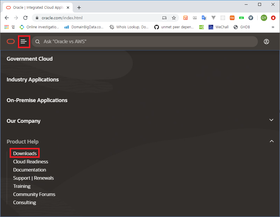Open the w3 green bookmark icon
280x217 pixels.
[x=202, y=27]
